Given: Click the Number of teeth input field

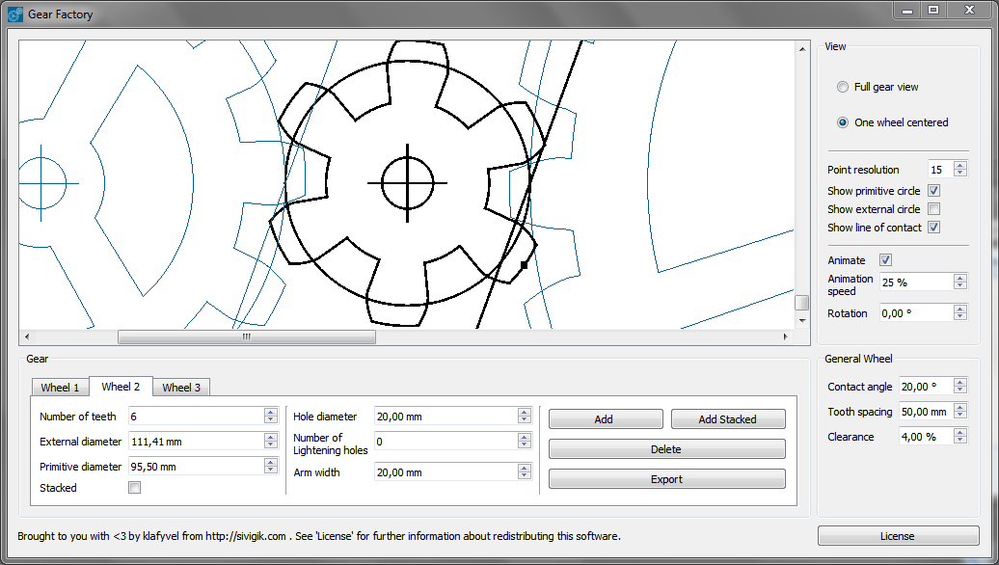Looking at the screenshot, I should click(x=197, y=416).
